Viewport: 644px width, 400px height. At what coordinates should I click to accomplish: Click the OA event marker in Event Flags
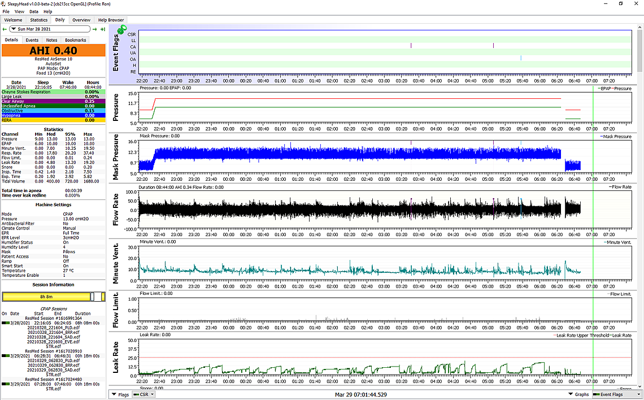[x=521, y=58]
